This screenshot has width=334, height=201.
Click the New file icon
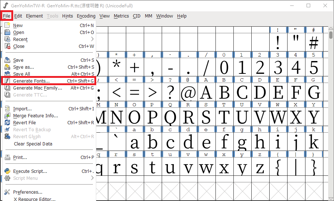click(x=7, y=25)
